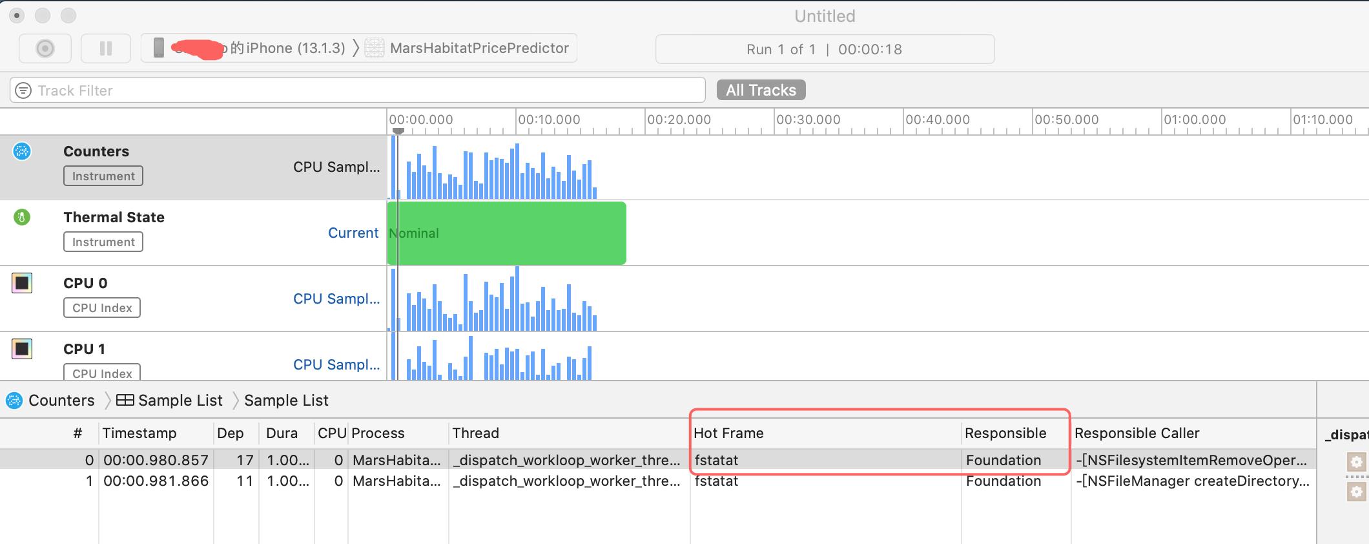
Task: Start recording with the record button
Action: pos(45,48)
